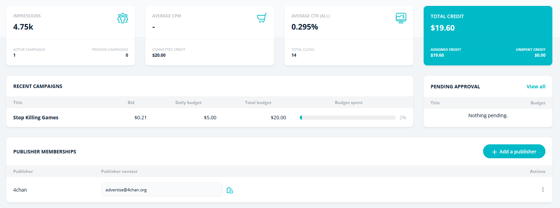This screenshot has height=208, width=560.
Task: Click the Assigned Credit $19.60 value
Action: coord(437,55)
